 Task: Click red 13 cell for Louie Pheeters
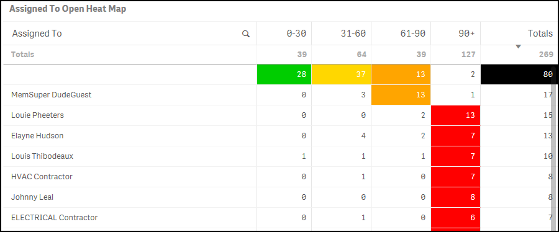coord(456,115)
